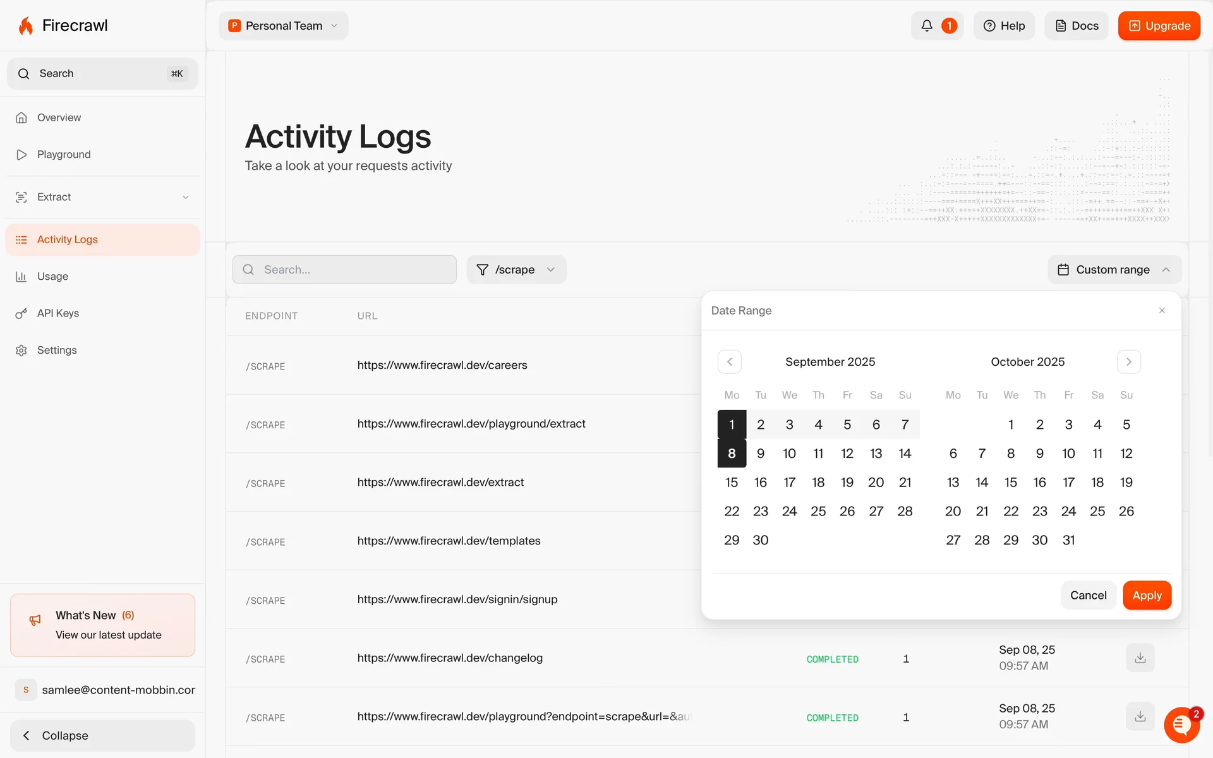
Task: Toggle the Custom range date selector
Action: [1114, 270]
